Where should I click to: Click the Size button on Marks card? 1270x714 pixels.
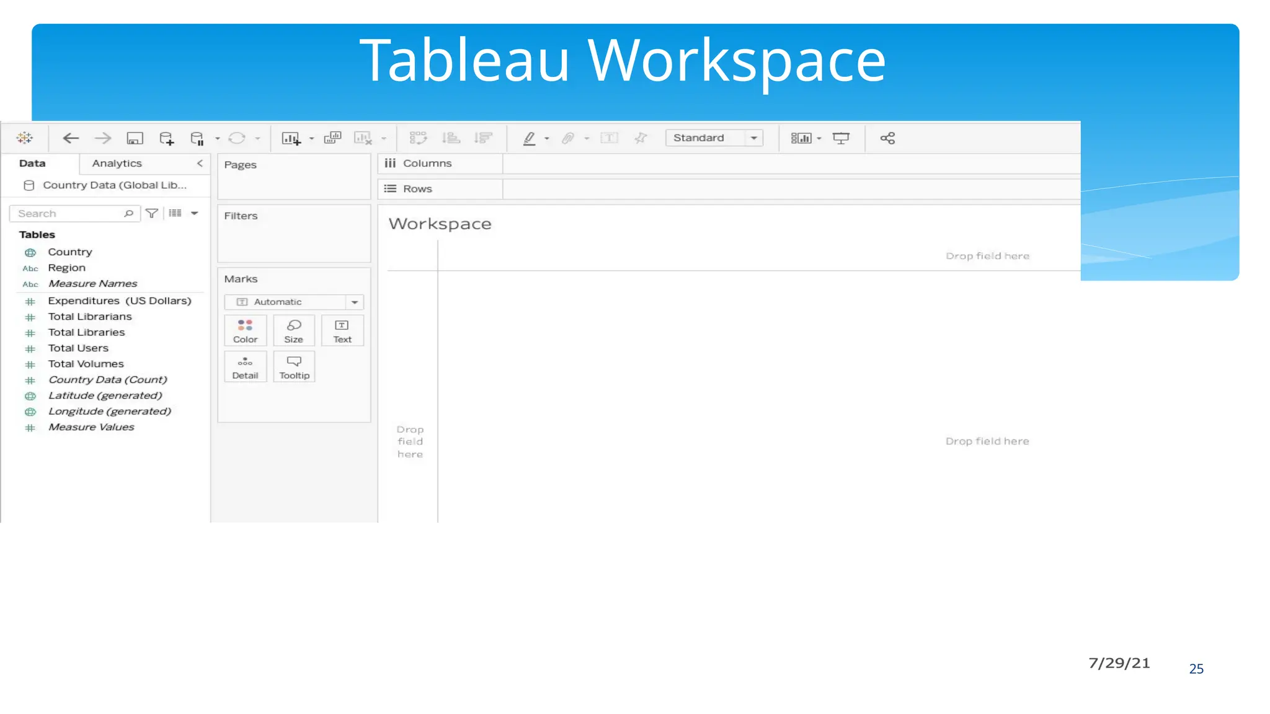(294, 330)
